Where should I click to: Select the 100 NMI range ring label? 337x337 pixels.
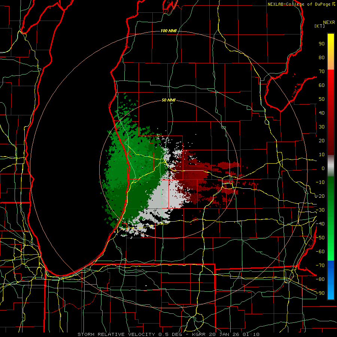168,31
